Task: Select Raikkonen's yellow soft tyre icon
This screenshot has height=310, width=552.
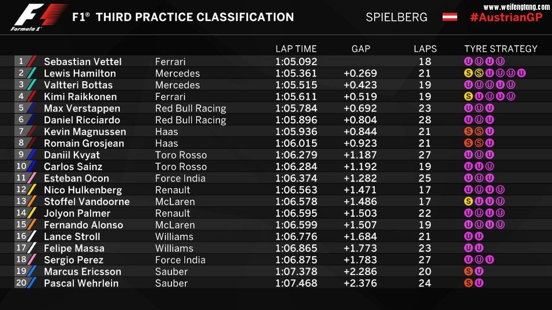Action: coord(468,96)
